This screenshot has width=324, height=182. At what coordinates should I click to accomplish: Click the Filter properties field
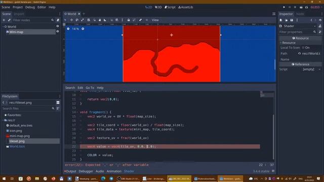(298, 32)
